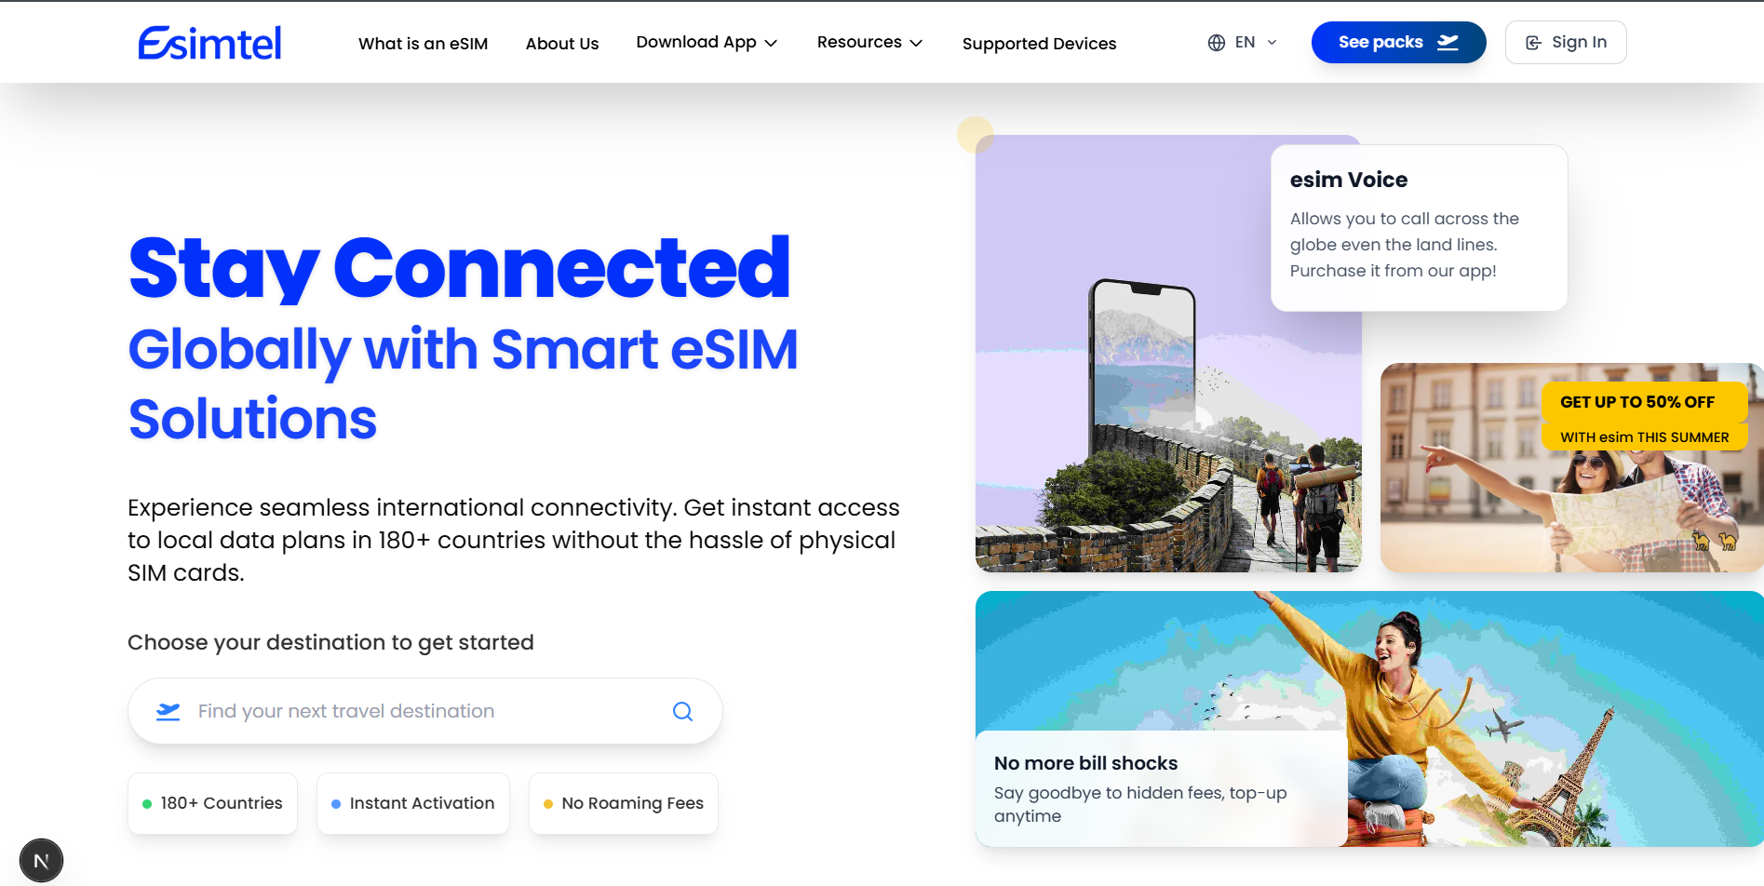This screenshot has height=886, width=1764.
Task: Select the No Roaming Fees chip
Action: coord(624,803)
